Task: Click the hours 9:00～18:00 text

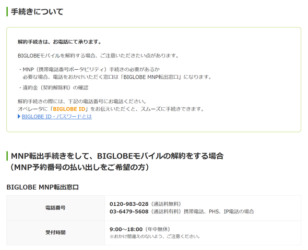Action: [x=126, y=229]
